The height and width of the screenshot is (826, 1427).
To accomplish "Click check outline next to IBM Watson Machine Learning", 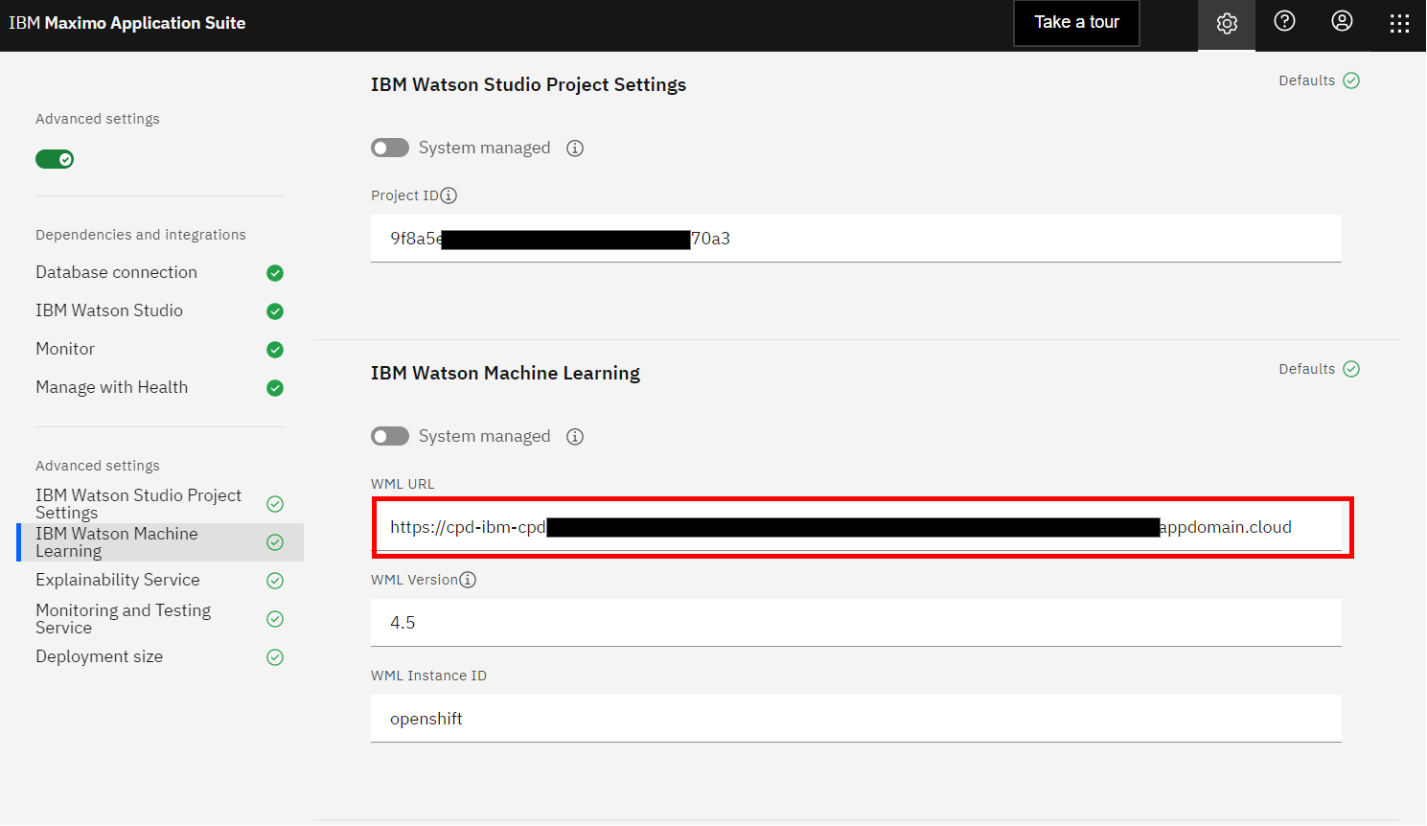I will pos(275,542).
